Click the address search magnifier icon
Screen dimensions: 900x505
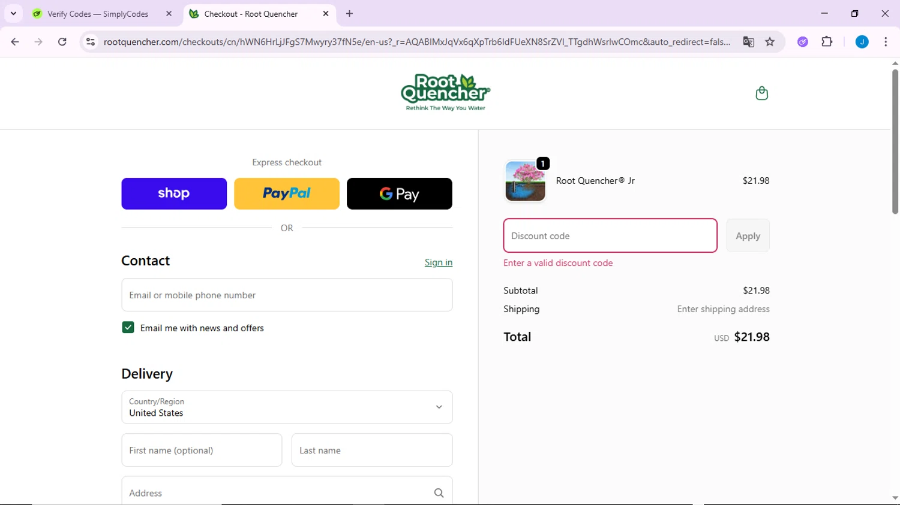coord(439,493)
